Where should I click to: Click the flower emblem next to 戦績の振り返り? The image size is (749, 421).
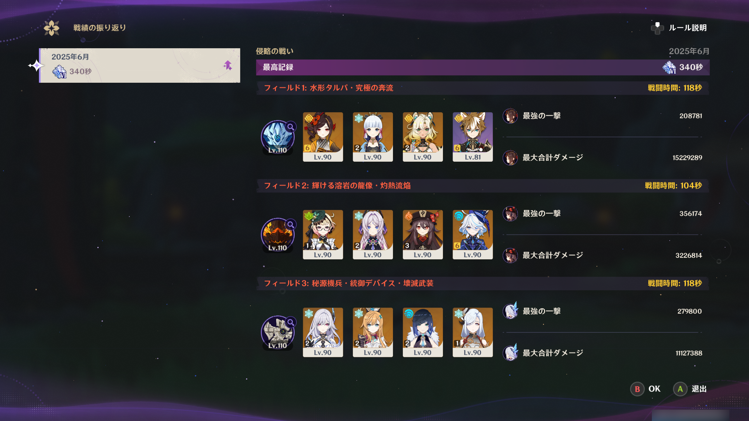(51, 28)
